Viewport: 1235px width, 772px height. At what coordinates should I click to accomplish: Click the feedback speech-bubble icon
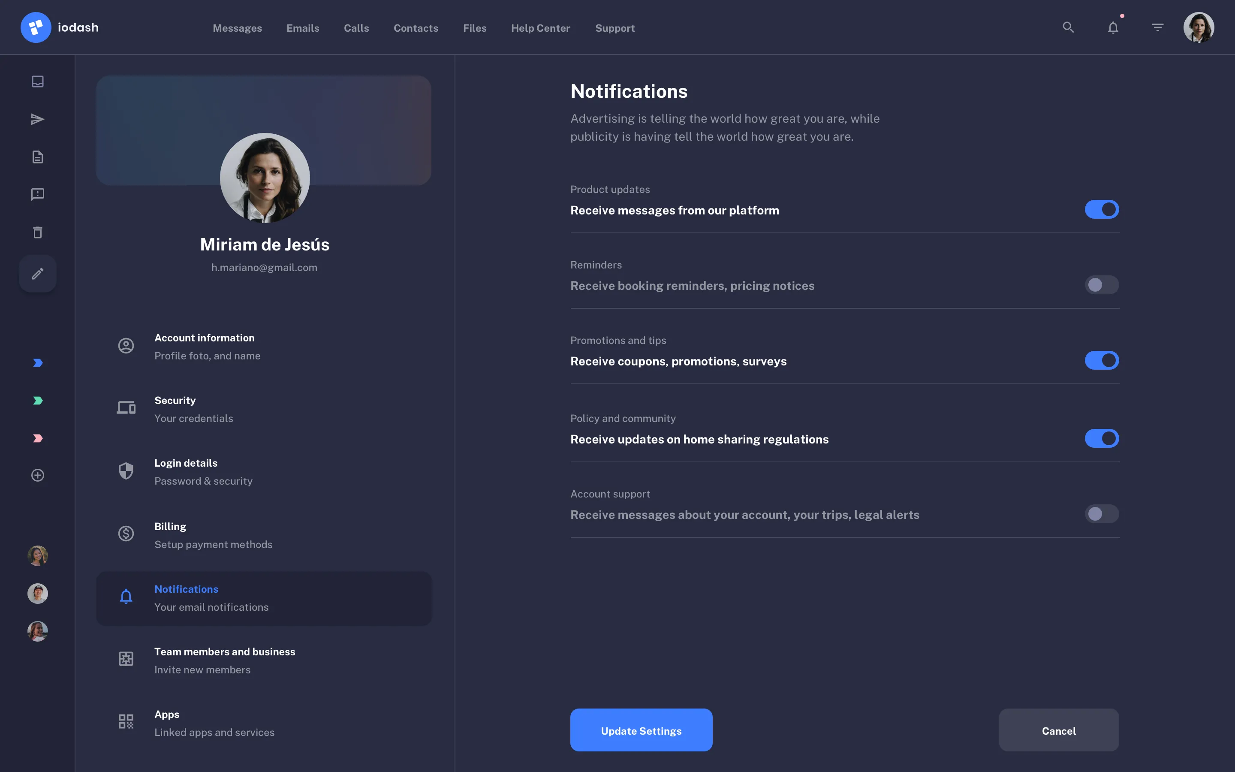pos(37,194)
